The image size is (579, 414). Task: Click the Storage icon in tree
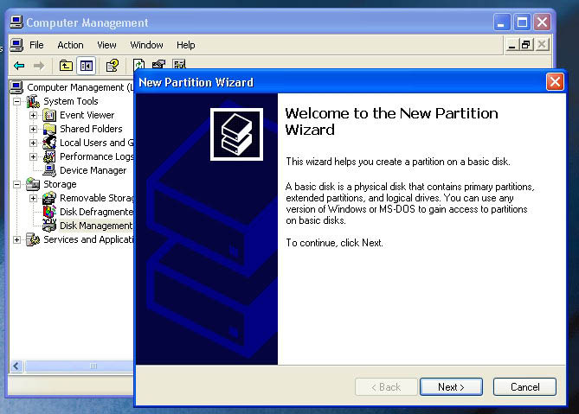(x=33, y=184)
